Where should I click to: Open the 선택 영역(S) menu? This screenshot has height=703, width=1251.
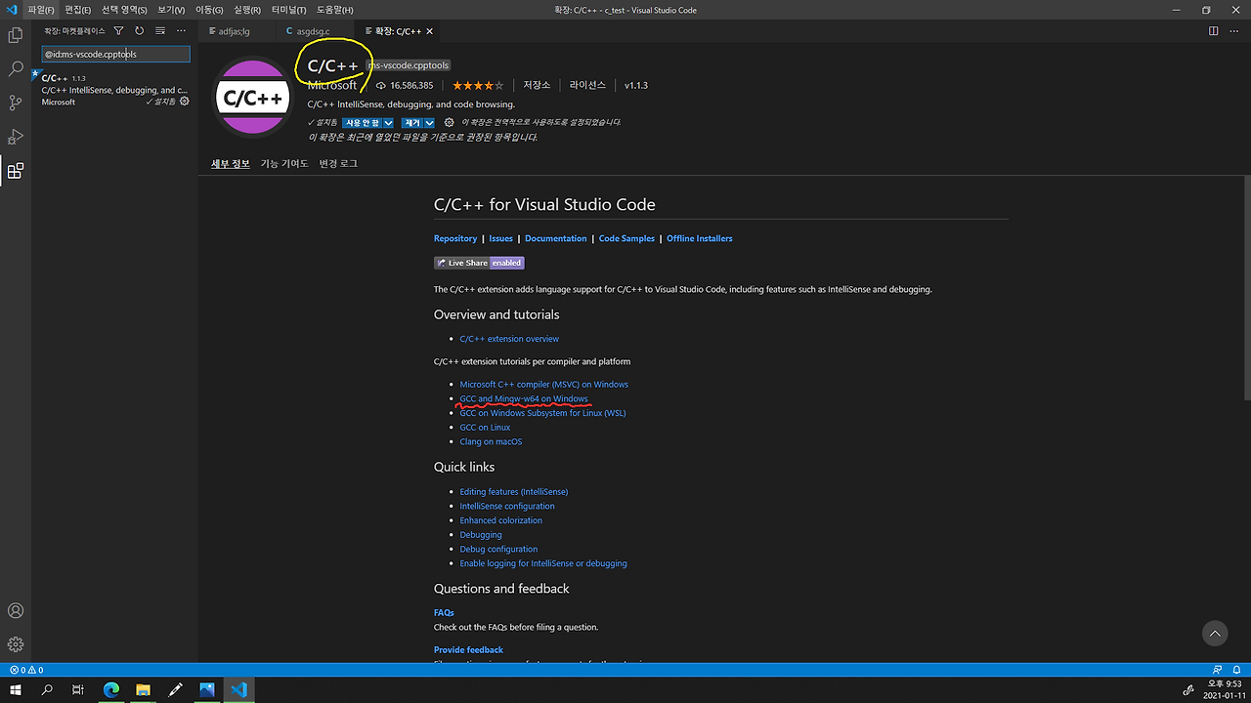point(124,10)
